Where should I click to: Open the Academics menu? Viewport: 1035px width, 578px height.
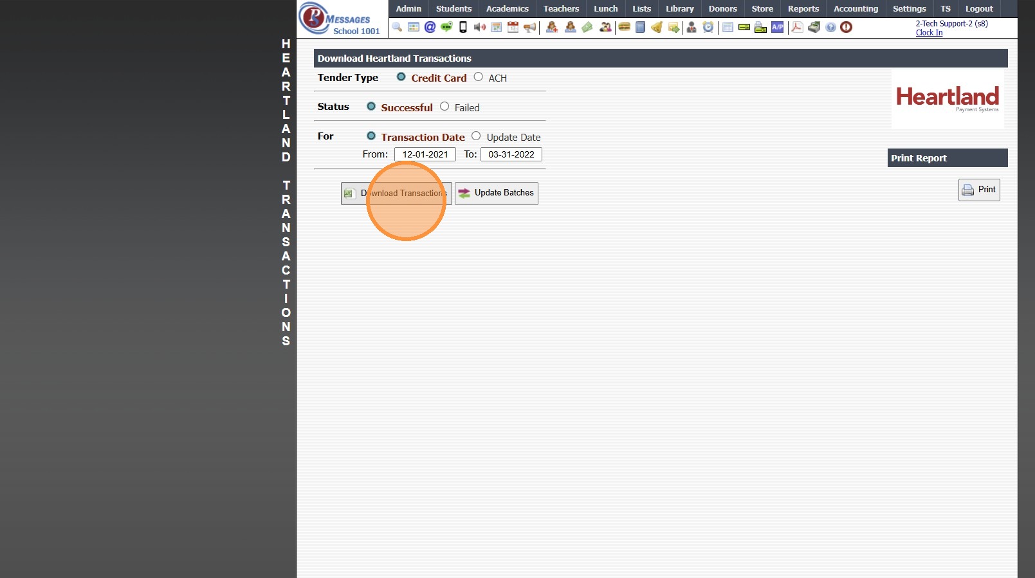[x=508, y=9]
